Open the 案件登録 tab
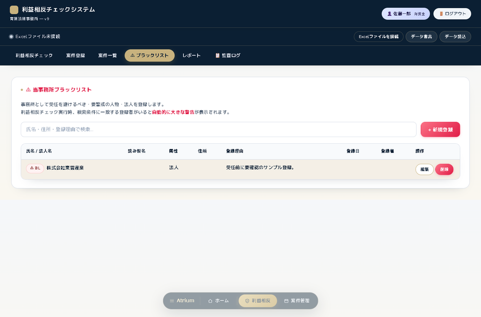Screen dimensions: 481x317 pyautogui.click(x=76, y=55)
